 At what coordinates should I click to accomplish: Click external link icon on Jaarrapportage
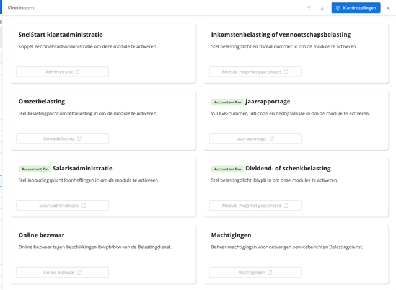coord(271,139)
